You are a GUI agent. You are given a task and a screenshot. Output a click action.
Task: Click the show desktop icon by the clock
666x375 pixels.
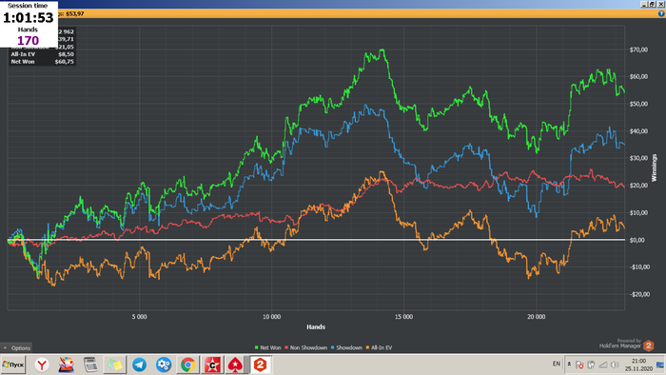click(660, 365)
